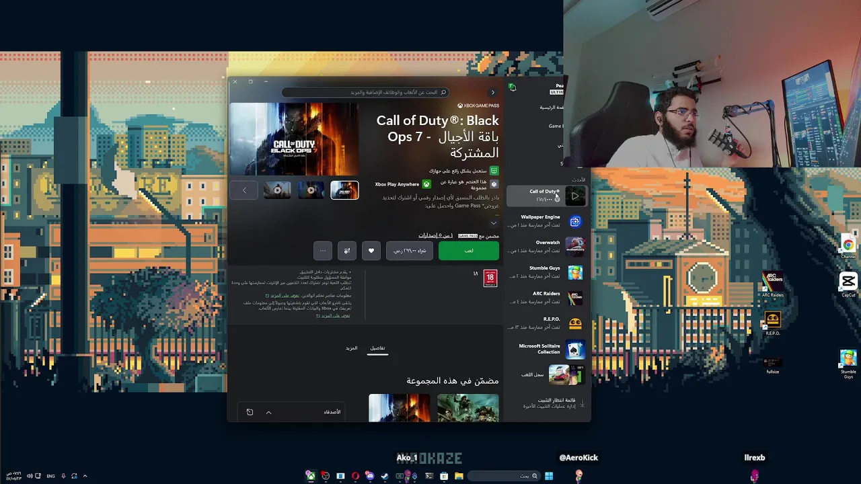Expand the friends الأصدقاء panel chevron

point(268,412)
